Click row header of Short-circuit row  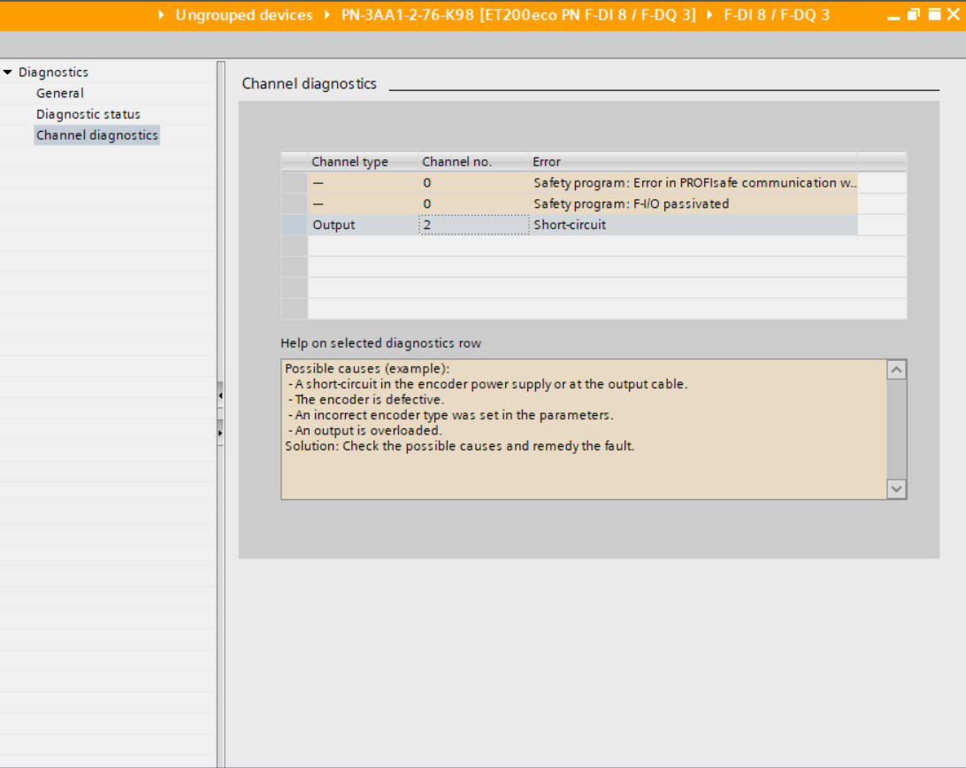(x=295, y=225)
